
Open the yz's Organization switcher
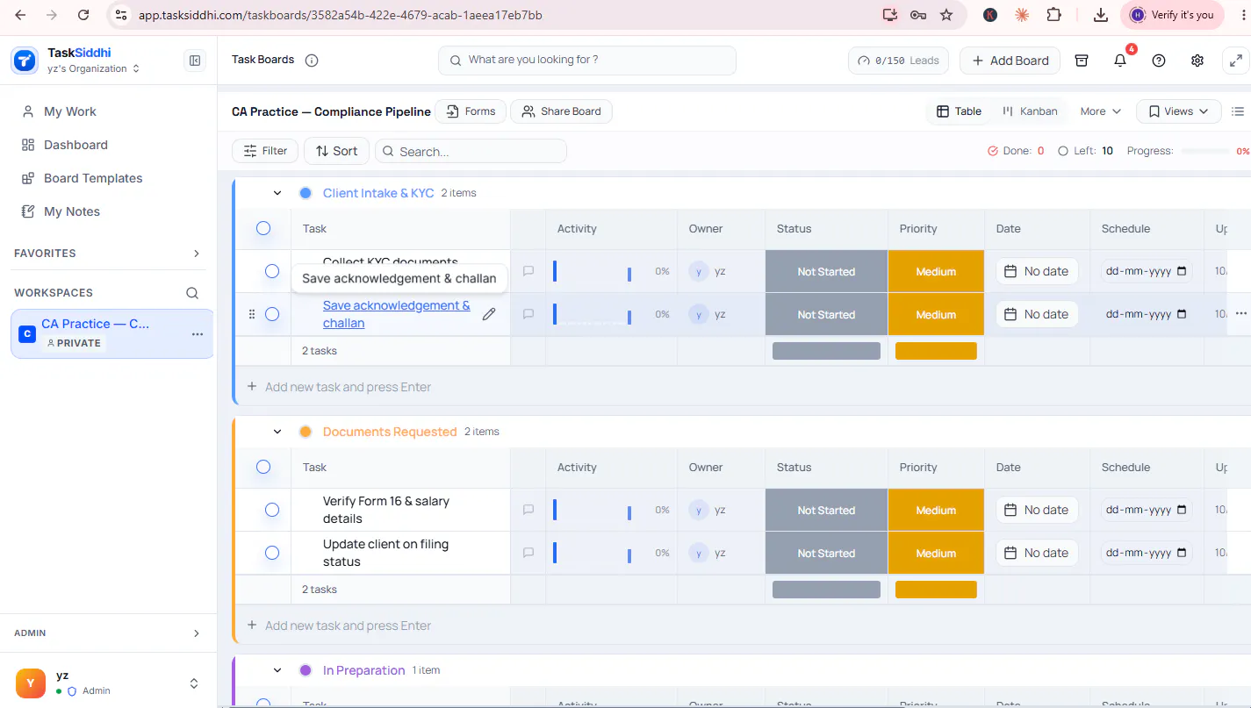click(x=94, y=68)
